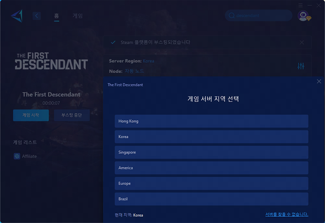Click the magnifier search icon
The width and height of the screenshot is (325, 223).
pyautogui.click(x=232, y=15)
